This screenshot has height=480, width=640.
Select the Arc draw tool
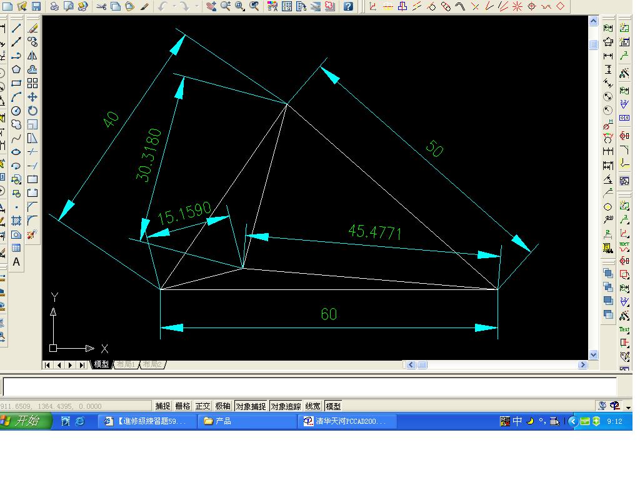point(16,97)
